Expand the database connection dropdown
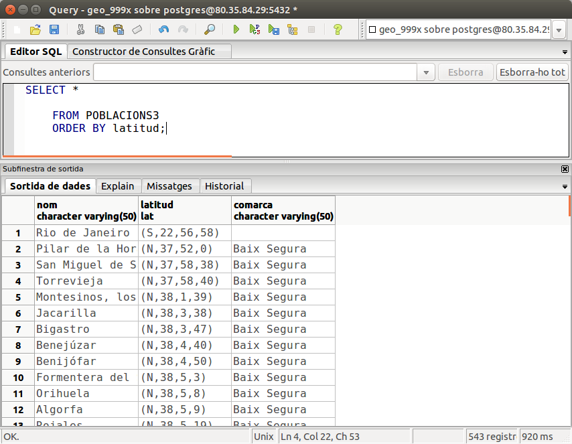 coord(560,29)
